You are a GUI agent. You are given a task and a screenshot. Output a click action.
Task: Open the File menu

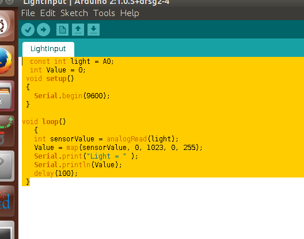(28, 13)
